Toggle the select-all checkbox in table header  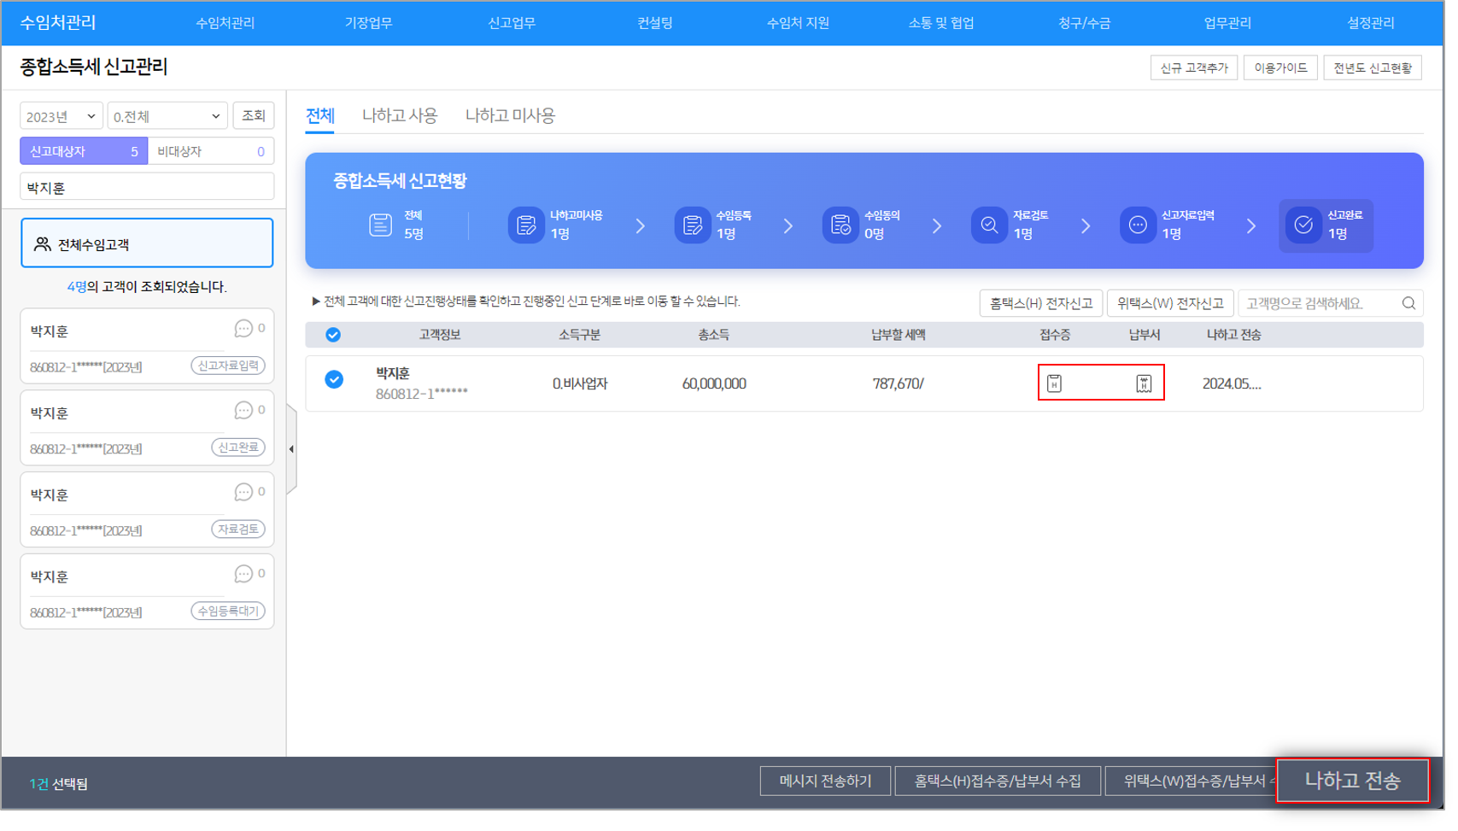click(x=333, y=335)
